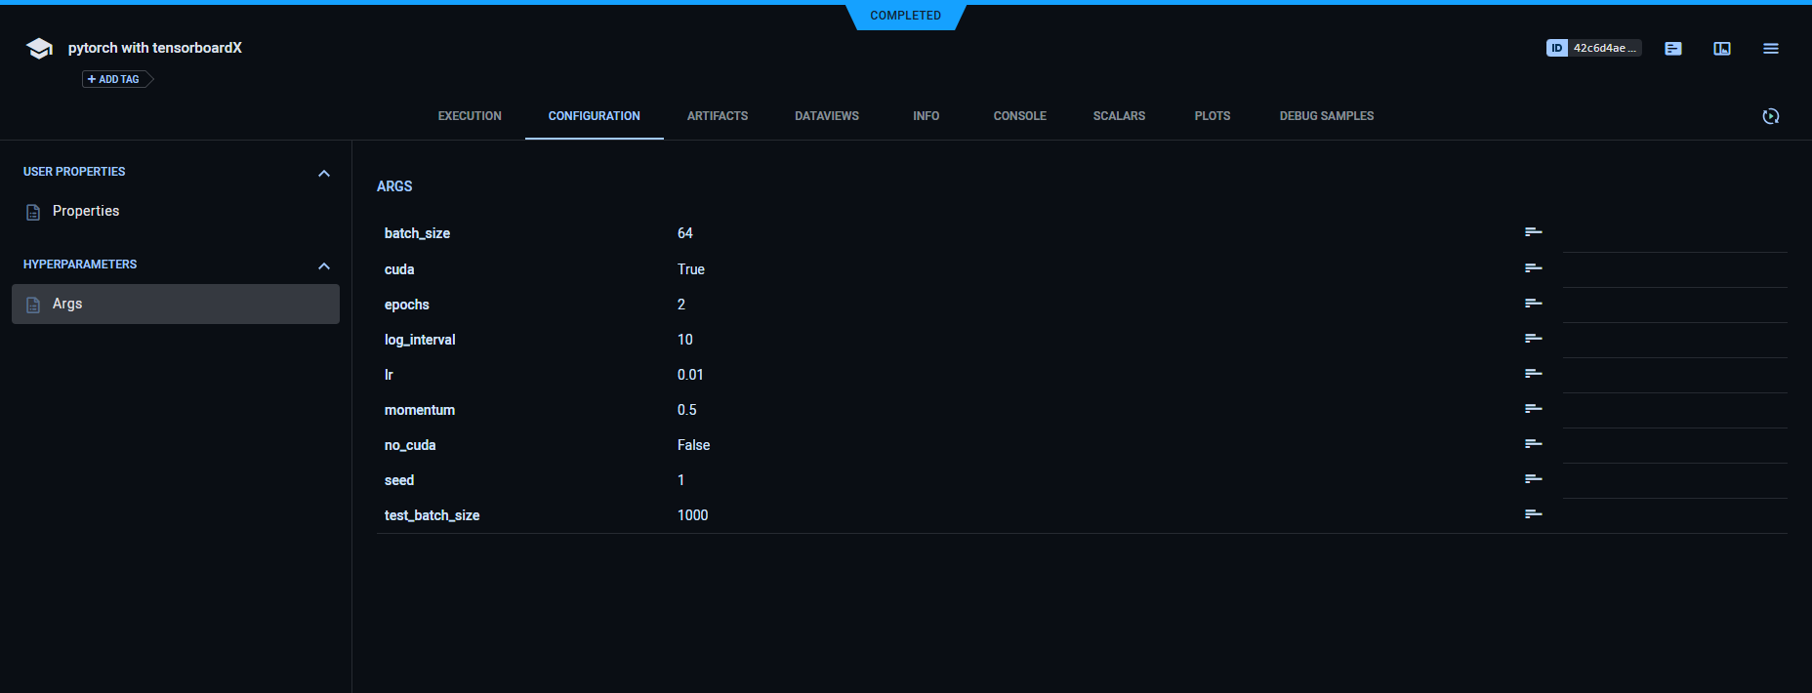Open the description panel icon in header
This screenshot has width=1812, height=693.
click(x=1673, y=49)
